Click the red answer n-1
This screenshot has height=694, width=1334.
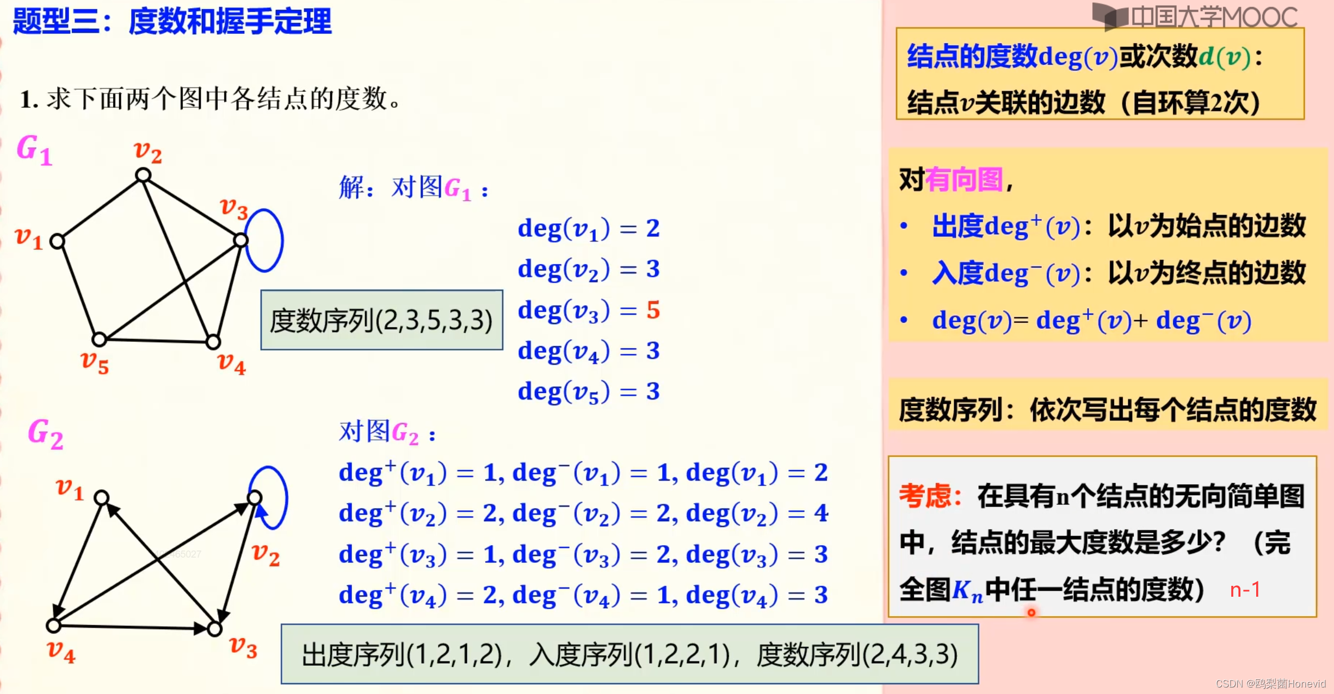[x=1245, y=590]
